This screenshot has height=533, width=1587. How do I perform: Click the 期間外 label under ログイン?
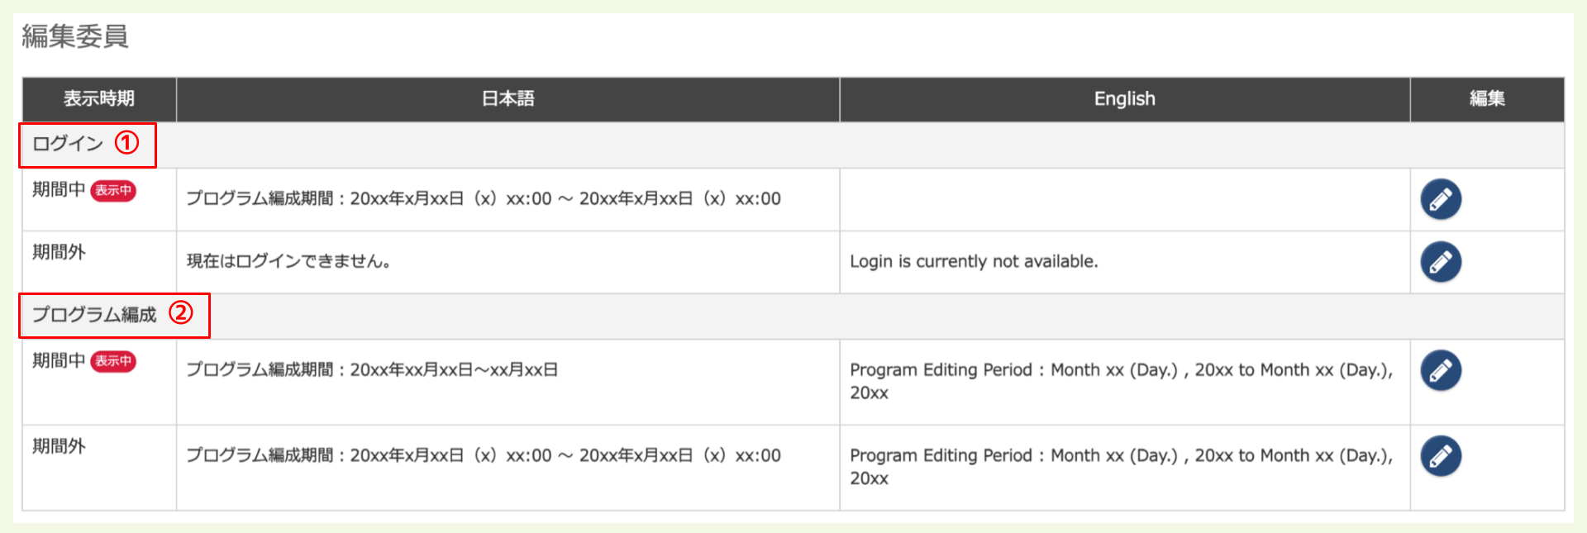[x=59, y=252]
